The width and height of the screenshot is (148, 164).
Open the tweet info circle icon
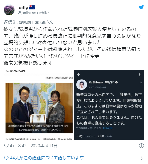pos(141,146)
